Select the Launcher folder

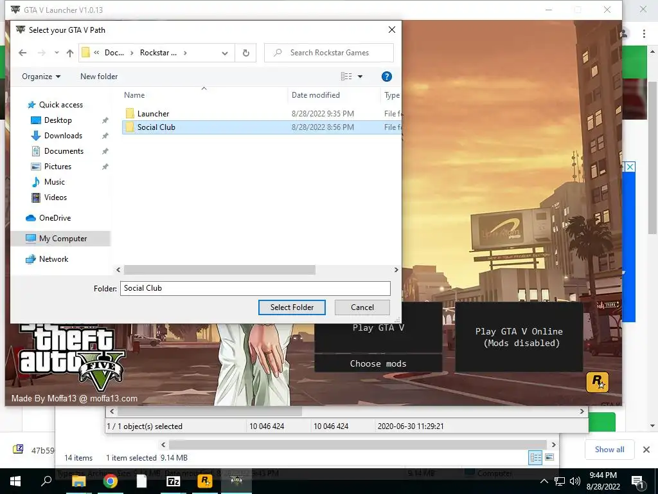tap(261, 113)
